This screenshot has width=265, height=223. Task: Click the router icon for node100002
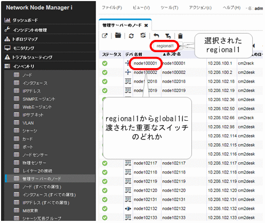128,72
